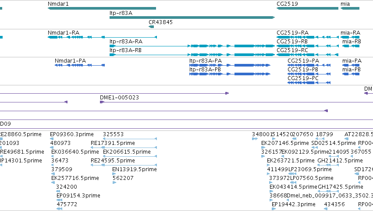
Task: Click the CG2519 gene bar
Action: (x=307, y=8)
